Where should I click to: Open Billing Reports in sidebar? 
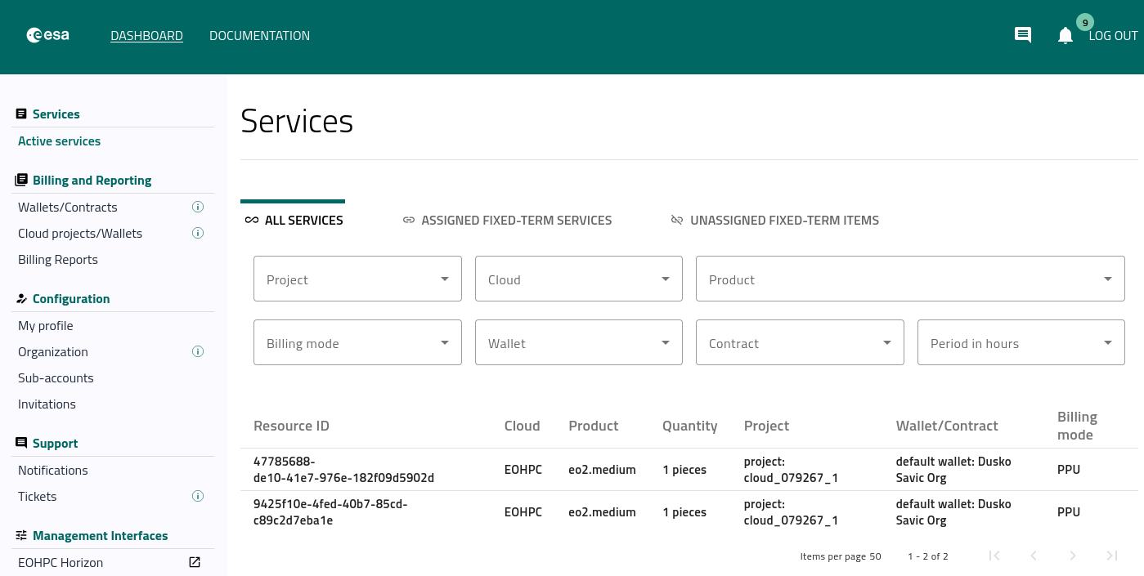click(x=58, y=260)
